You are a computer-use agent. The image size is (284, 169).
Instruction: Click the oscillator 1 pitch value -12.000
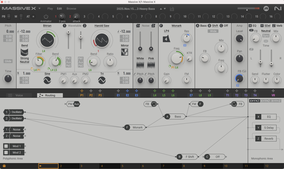tap(25, 32)
